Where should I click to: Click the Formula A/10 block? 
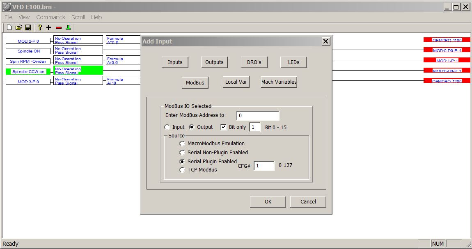click(x=123, y=80)
